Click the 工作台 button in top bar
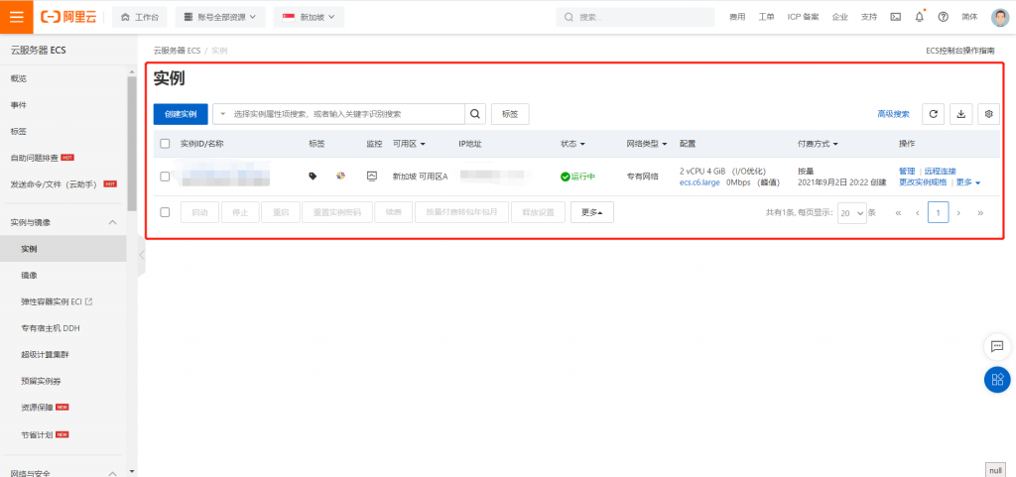 139,18
